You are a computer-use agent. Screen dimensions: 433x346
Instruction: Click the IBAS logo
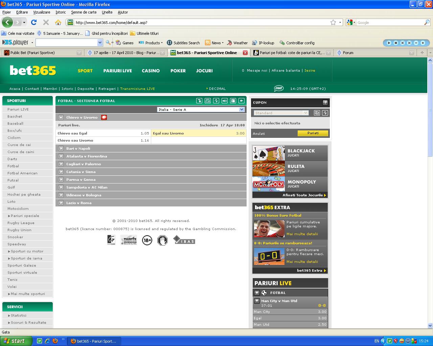pos(184,240)
